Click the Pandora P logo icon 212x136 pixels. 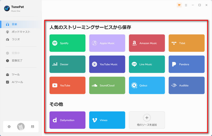pos(174,64)
